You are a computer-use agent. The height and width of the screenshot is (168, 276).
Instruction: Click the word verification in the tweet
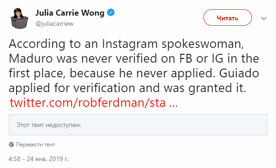coord(104,88)
